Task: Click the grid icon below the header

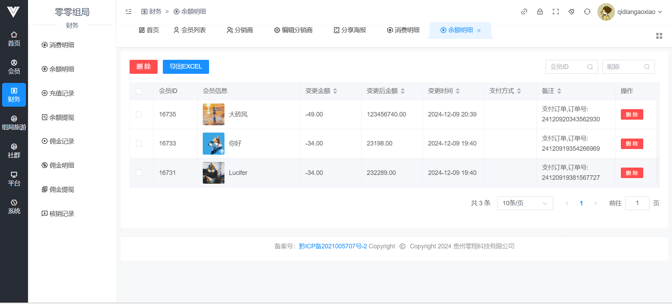Action: coord(659,36)
